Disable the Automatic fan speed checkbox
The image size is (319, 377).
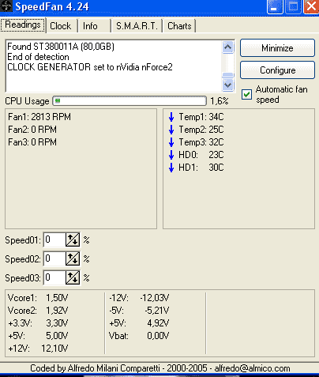point(246,94)
